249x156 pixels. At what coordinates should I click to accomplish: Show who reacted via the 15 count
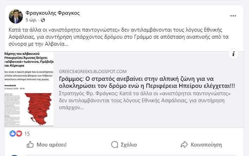pos(27,134)
